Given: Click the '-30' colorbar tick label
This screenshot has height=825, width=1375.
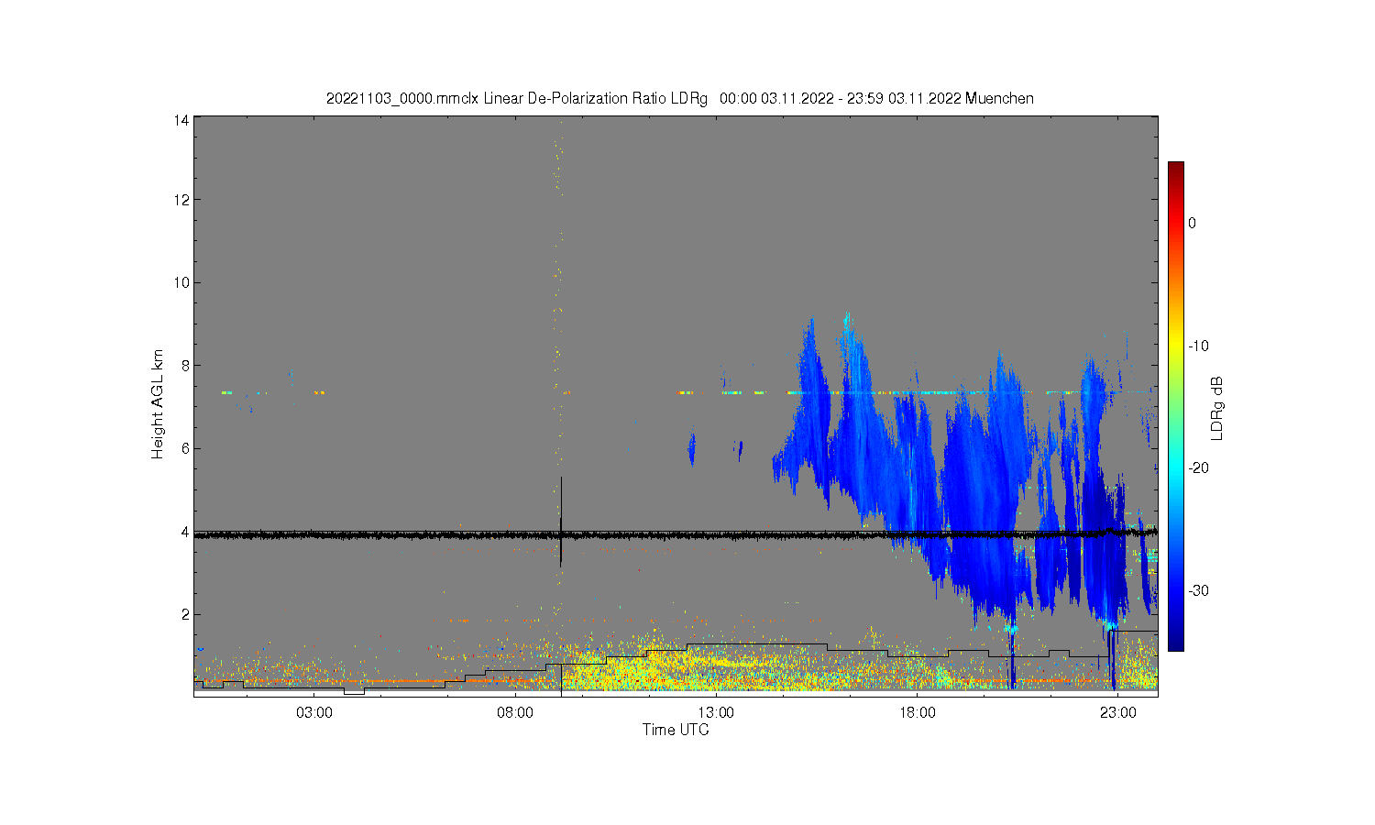Looking at the screenshot, I should 1199,590.
